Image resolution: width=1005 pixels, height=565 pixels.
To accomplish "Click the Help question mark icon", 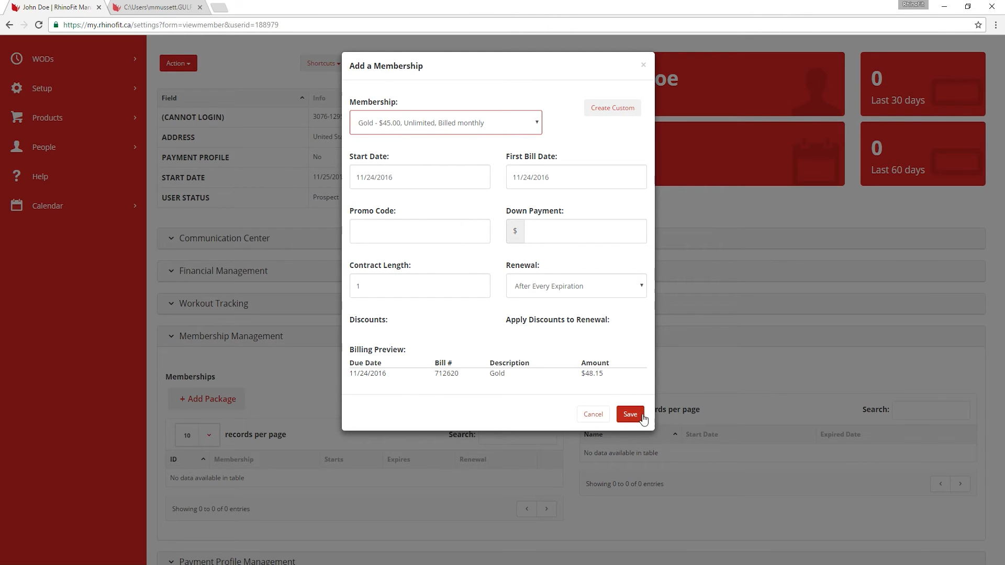I will click(17, 176).
